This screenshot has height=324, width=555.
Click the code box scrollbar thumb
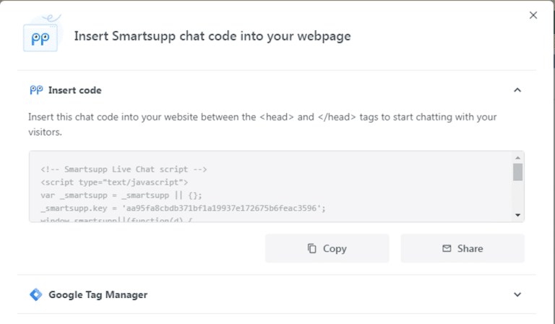point(517,172)
